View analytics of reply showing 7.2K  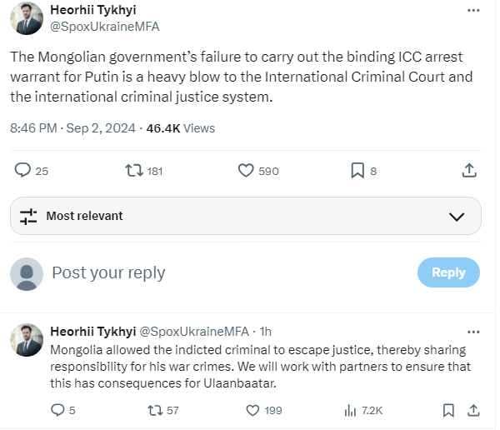click(350, 410)
